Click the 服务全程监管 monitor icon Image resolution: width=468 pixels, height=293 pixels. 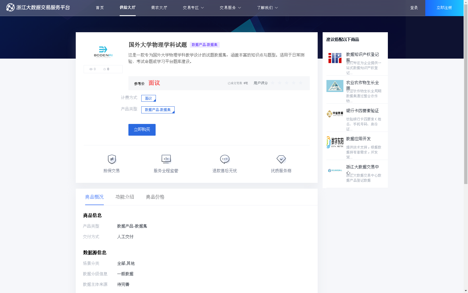pos(166,159)
